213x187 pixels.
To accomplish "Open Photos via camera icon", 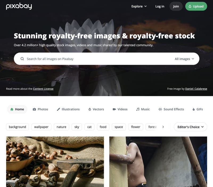I will pos(34,109).
